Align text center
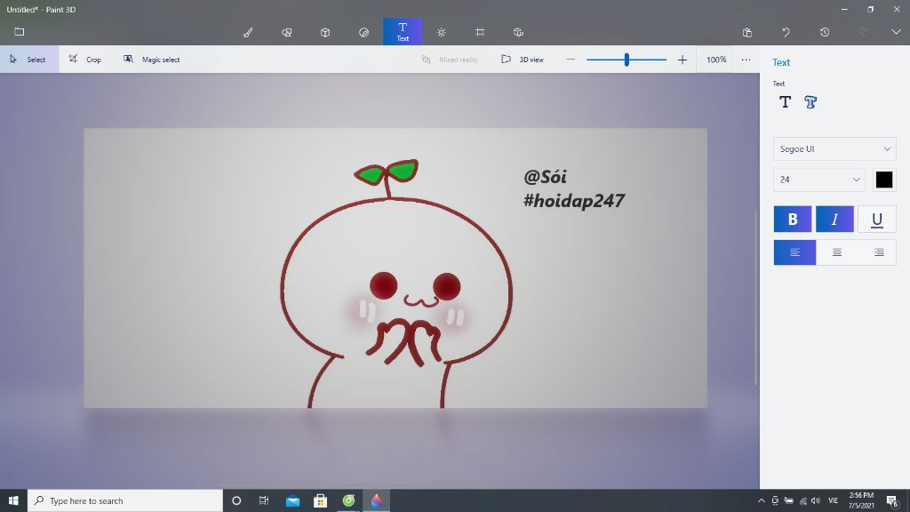The width and height of the screenshot is (910, 512). click(x=837, y=252)
